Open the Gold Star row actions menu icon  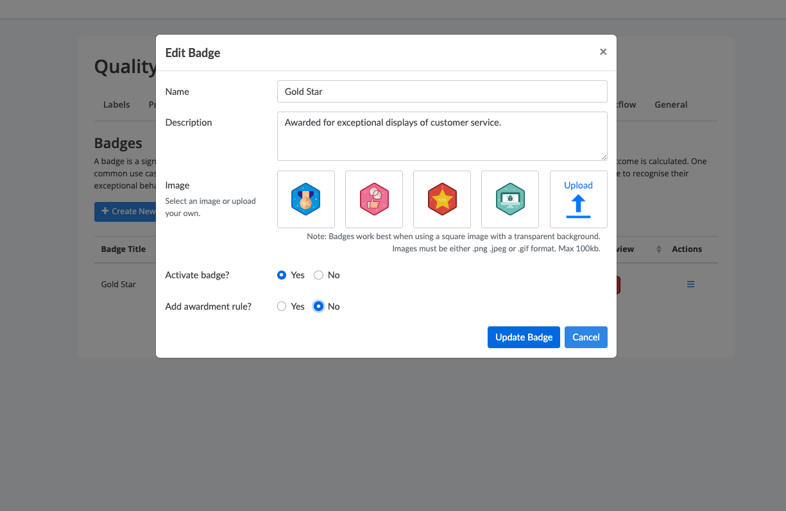click(x=691, y=284)
